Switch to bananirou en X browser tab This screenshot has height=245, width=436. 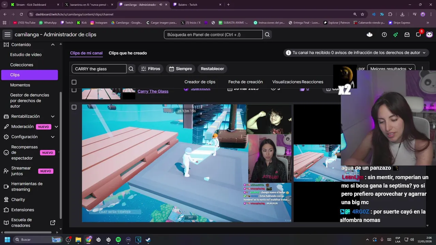tap(89, 5)
